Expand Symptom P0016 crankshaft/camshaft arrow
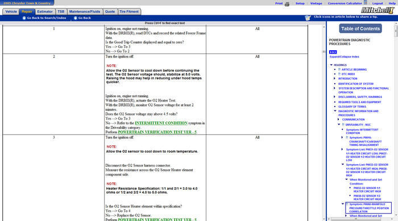 point(342,137)
